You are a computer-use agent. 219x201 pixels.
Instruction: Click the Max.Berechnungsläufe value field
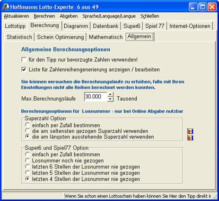pyautogui.click(x=96, y=96)
